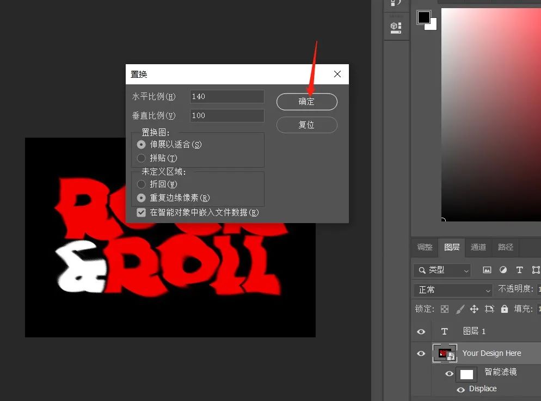541x401 pixels.
Task: Open the 类型 layer filter dropdown
Action: click(x=442, y=270)
